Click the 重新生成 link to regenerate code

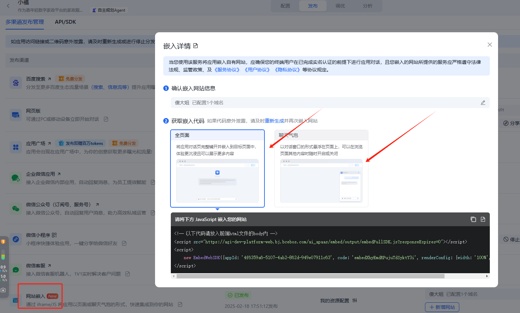[x=274, y=121]
